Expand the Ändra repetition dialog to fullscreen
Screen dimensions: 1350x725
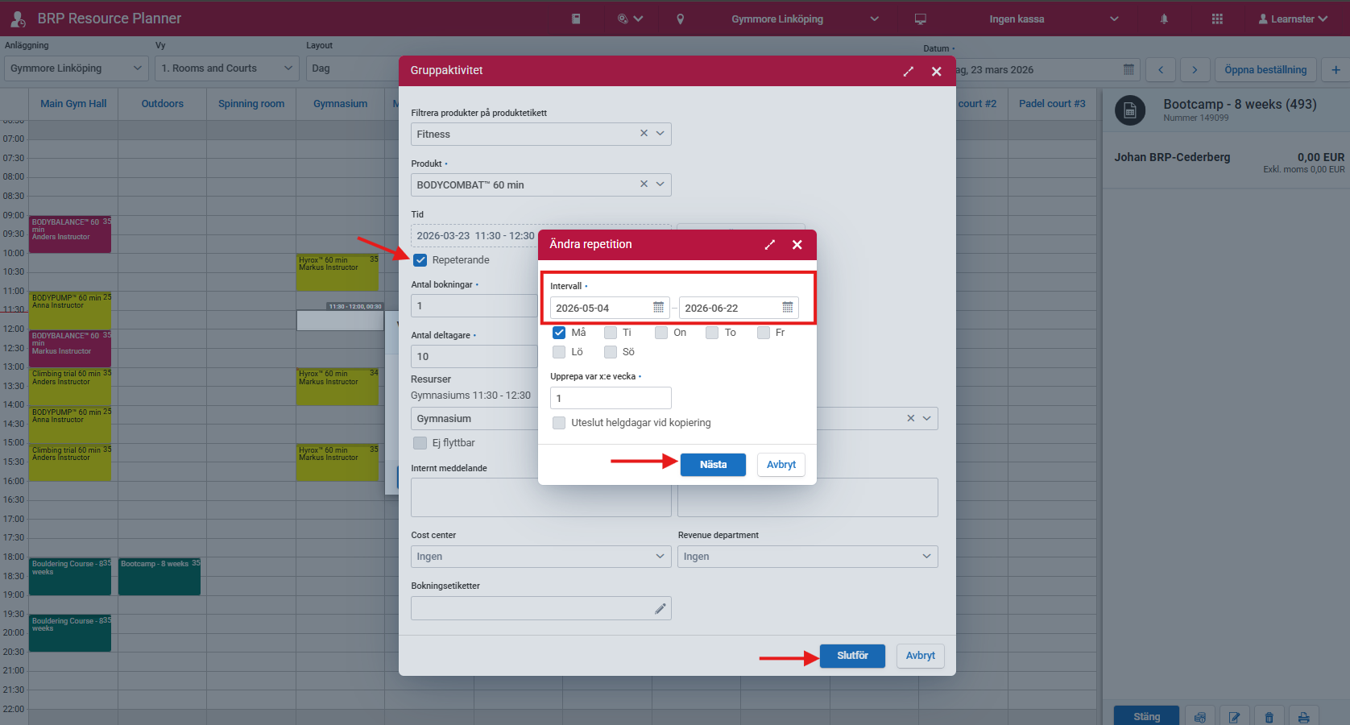point(769,245)
